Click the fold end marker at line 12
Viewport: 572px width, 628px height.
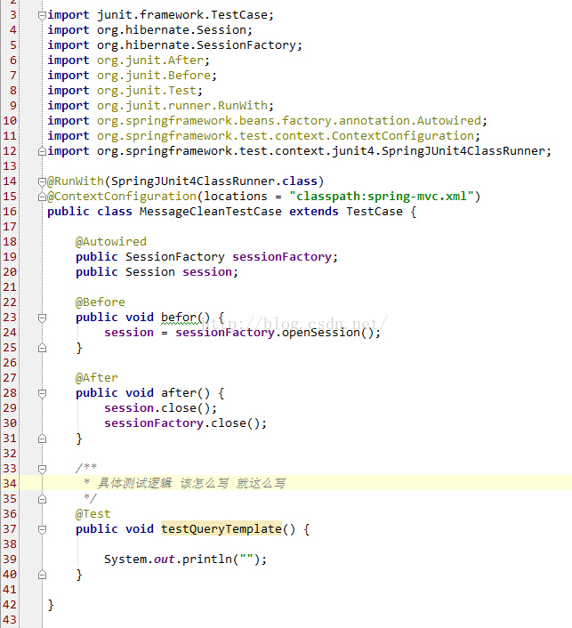42,151
